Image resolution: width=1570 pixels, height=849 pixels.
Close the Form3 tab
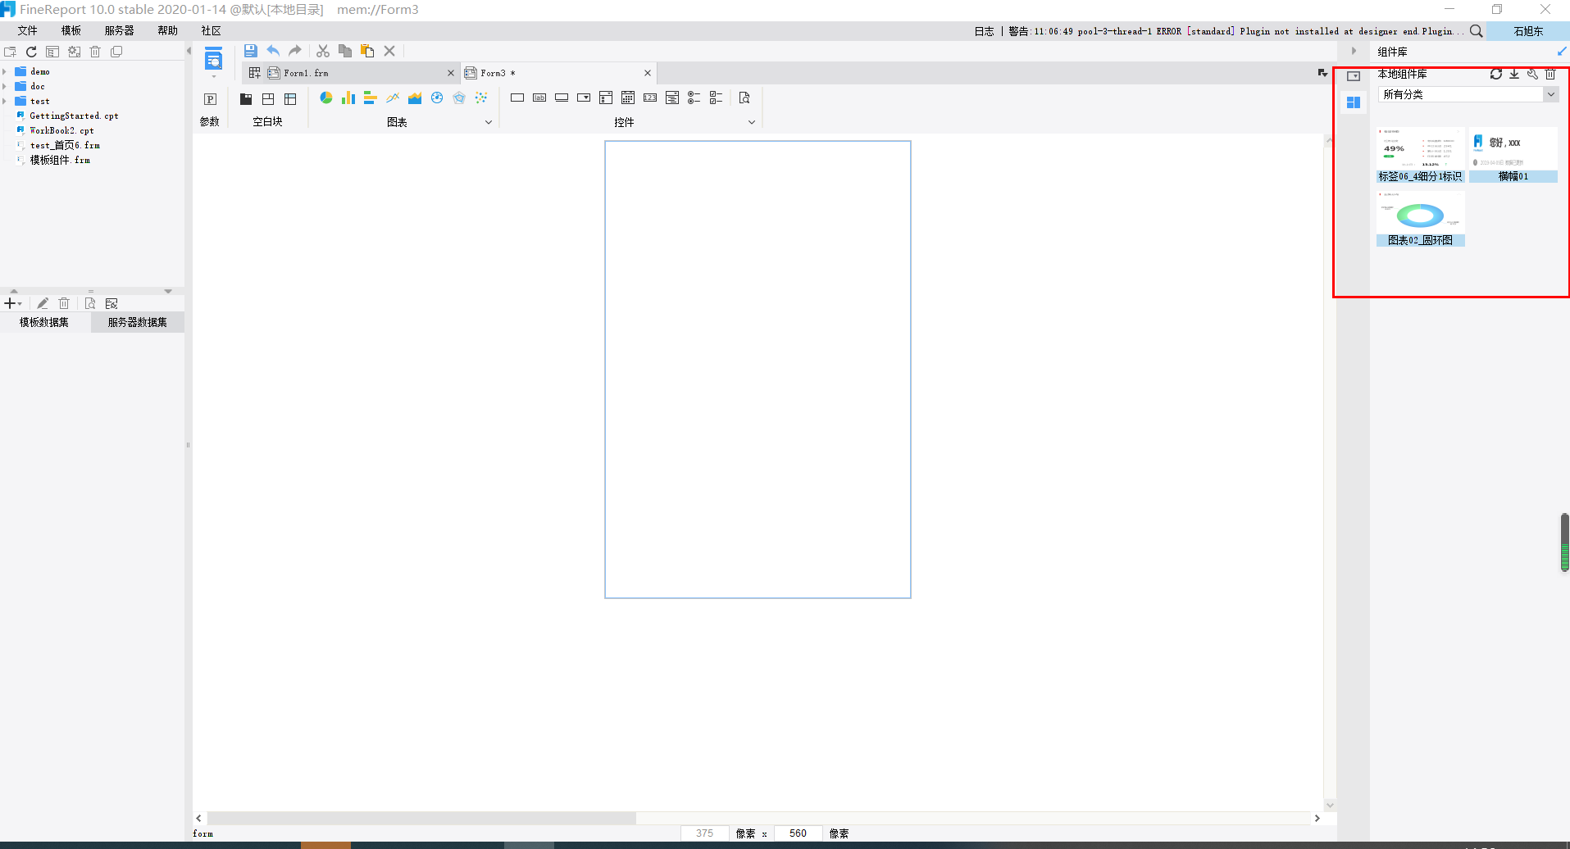[x=648, y=73]
